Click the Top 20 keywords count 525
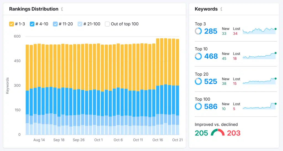Image resolution: width=283 pixels, height=151 pixels. (x=211, y=81)
